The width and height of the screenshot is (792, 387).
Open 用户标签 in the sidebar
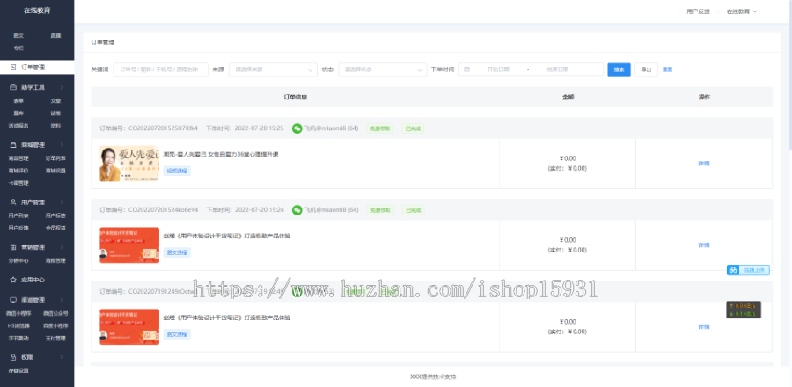pyautogui.click(x=55, y=215)
